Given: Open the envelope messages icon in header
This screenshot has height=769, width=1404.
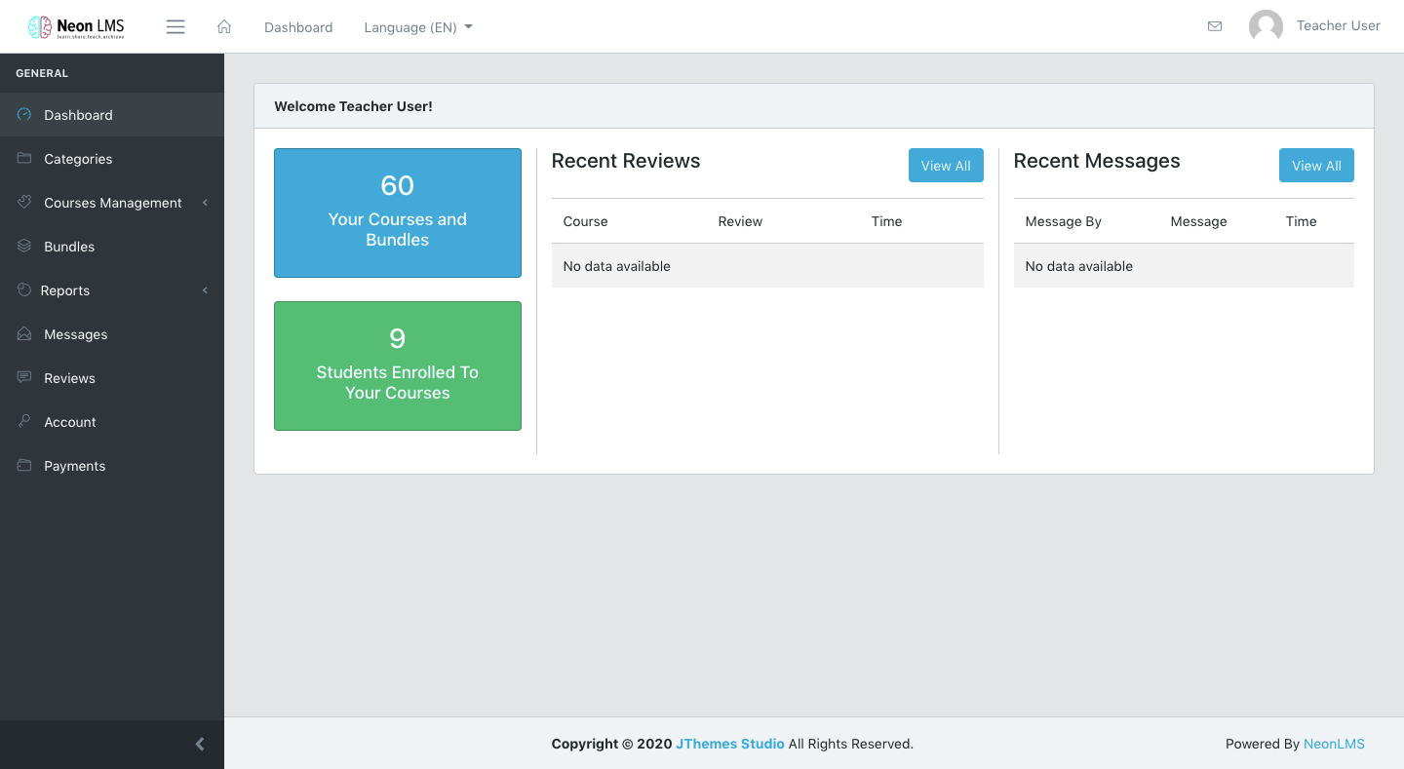Looking at the screenshot, I should click(x=1215, y=26).
